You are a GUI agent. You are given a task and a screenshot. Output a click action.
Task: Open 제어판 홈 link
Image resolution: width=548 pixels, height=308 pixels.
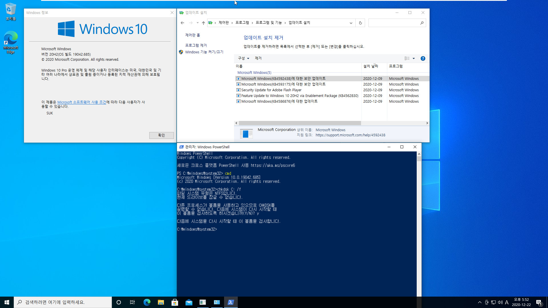(193, 35)
